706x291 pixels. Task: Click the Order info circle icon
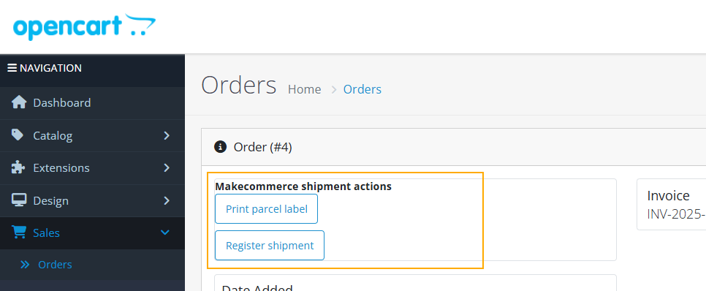coord(220,147)
